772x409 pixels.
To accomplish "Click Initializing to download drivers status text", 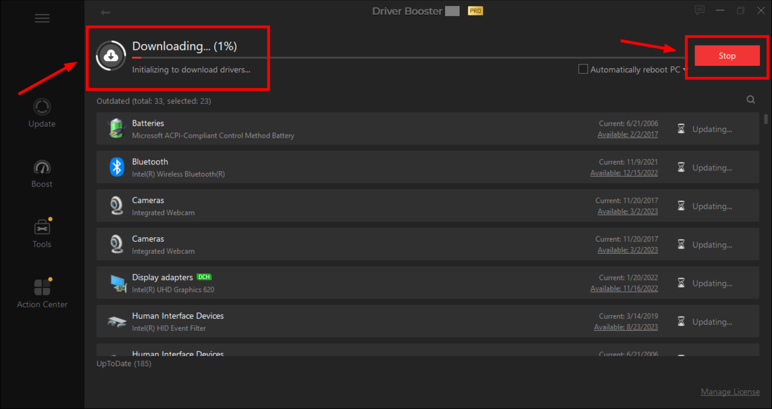I will [x=191, y=70].
